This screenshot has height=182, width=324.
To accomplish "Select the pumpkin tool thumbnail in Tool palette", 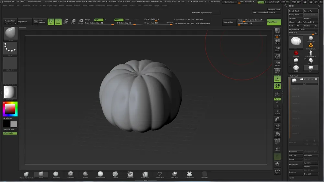I will click(296, 42).
